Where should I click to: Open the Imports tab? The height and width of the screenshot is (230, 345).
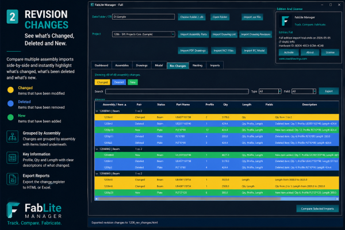click(215, 66)
